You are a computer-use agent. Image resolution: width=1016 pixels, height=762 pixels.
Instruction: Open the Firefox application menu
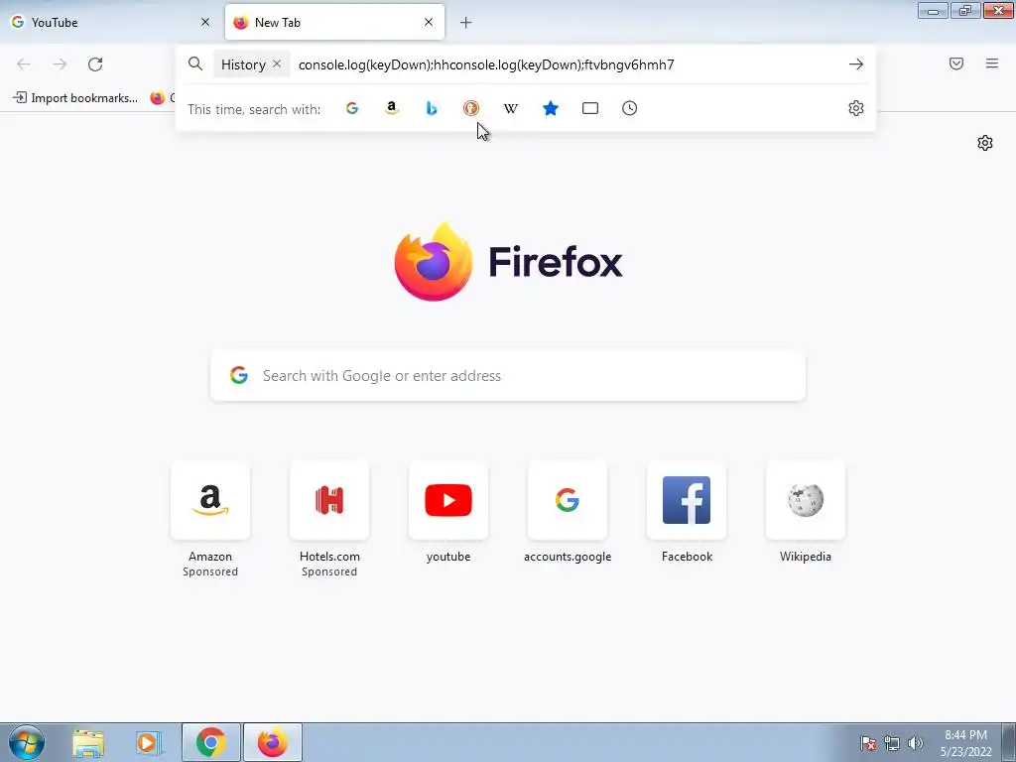pyautogui.click(x=992, y=63)
